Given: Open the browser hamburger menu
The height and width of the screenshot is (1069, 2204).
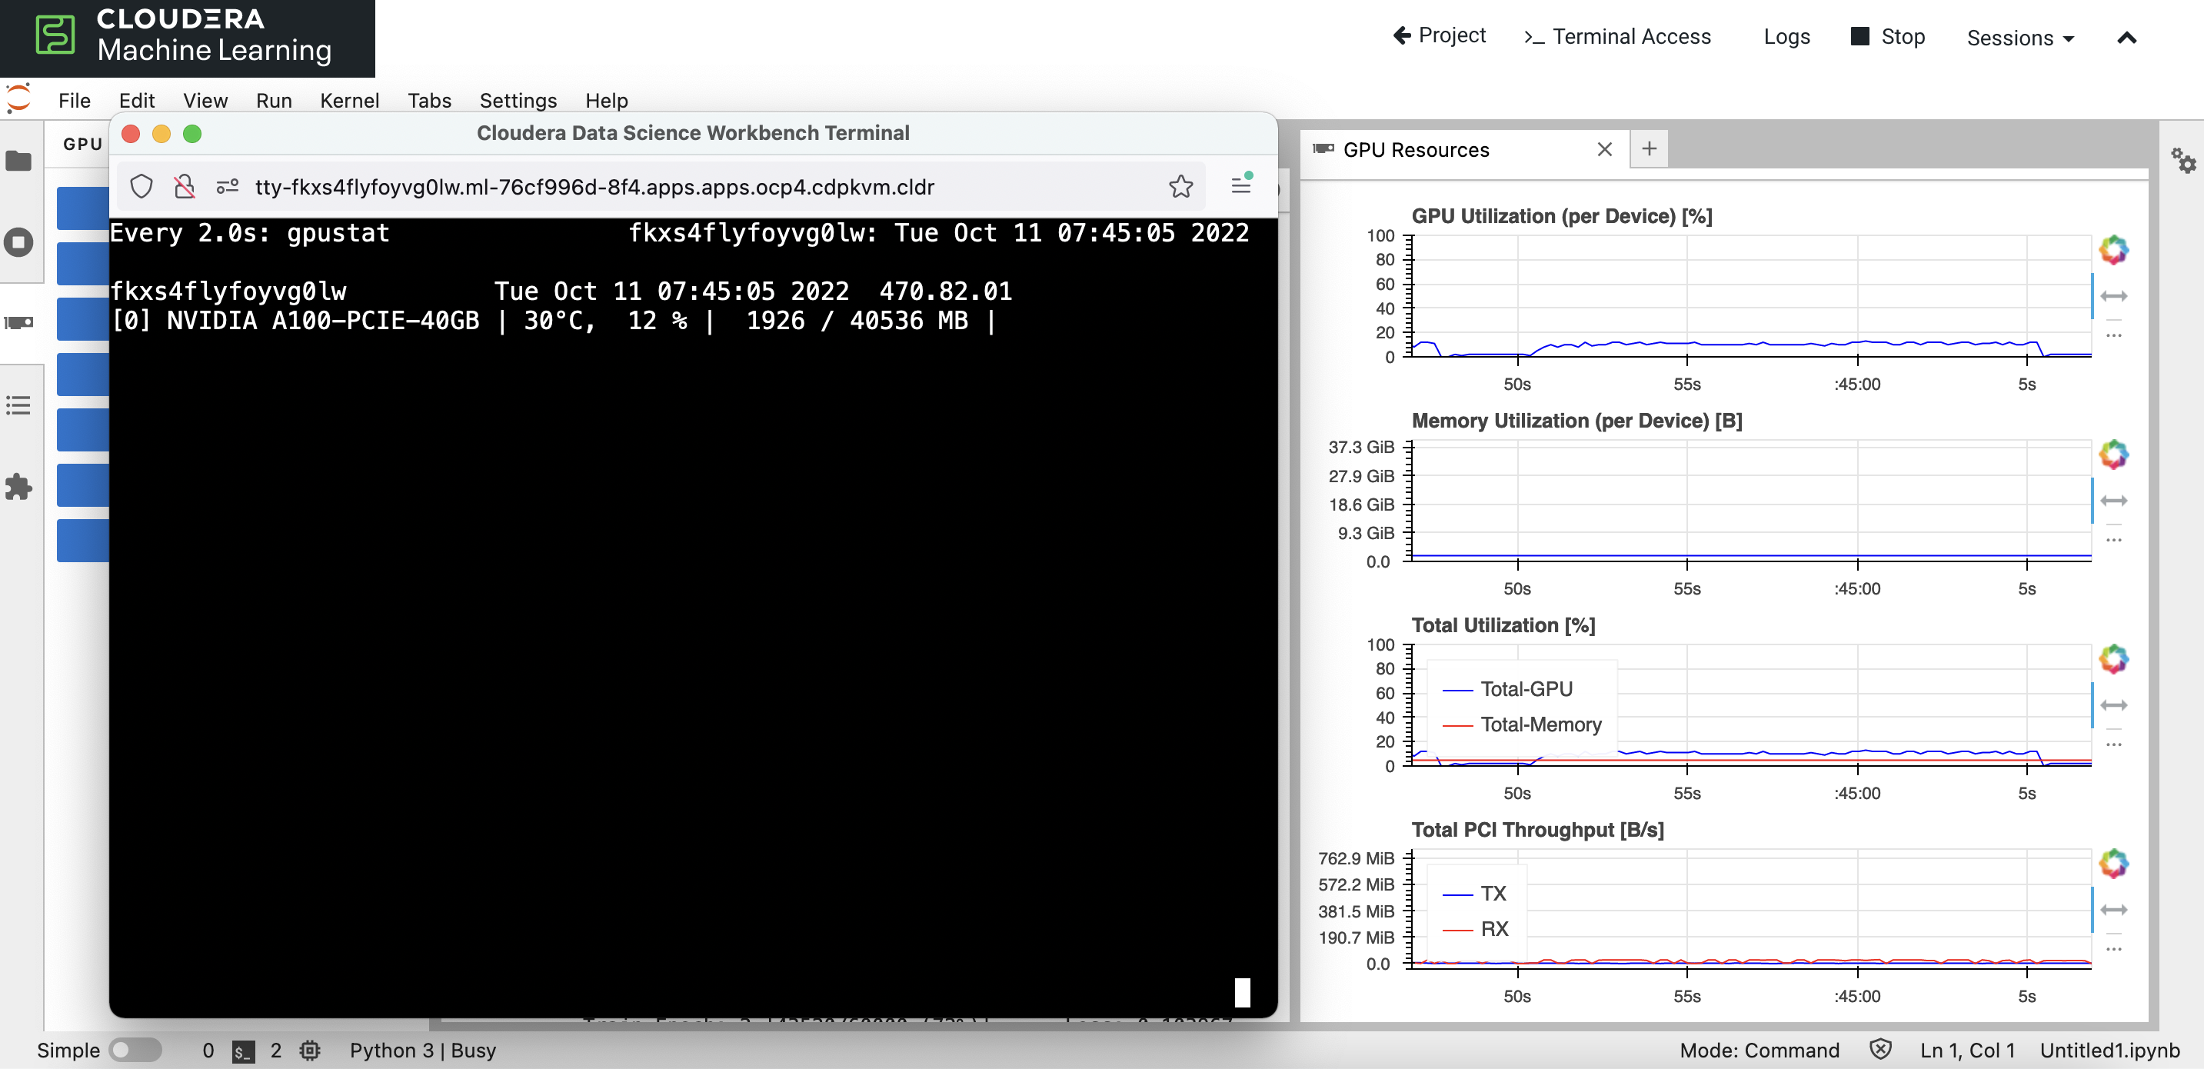Looking at the screenshot, I should click(1240, 185).
